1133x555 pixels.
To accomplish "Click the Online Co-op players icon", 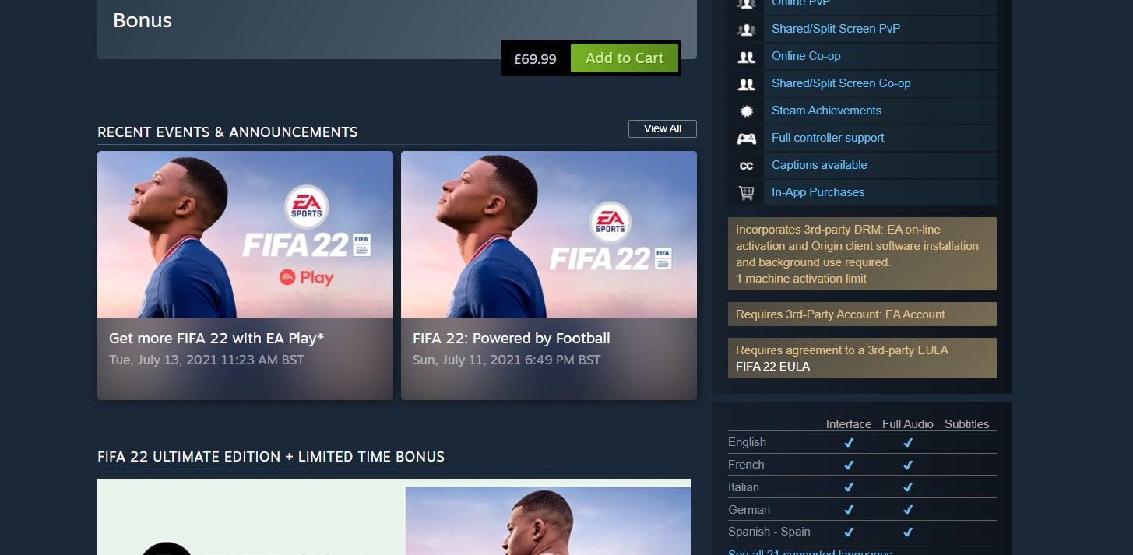I will click(x=746, y=57).
